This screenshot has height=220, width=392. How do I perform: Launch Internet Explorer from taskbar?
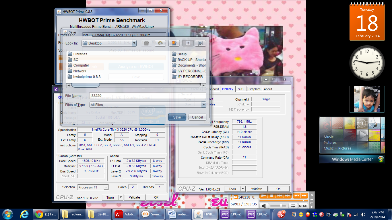click(24, 214)
